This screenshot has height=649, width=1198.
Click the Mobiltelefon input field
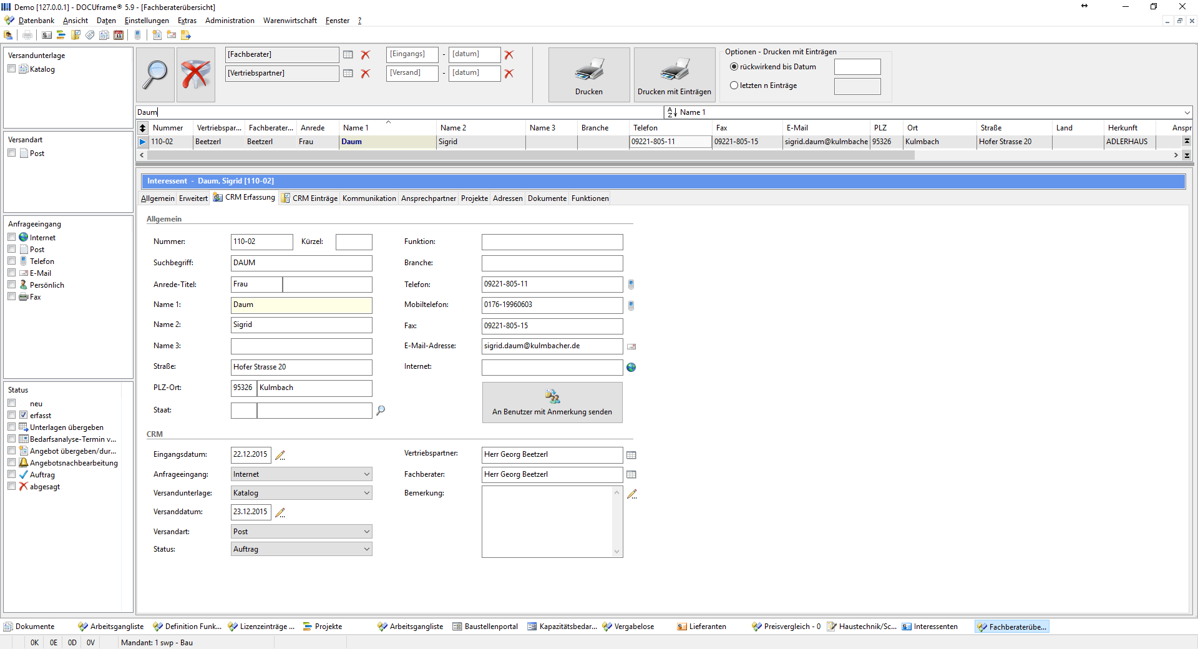pyautogui.click(x=552, y=305)
